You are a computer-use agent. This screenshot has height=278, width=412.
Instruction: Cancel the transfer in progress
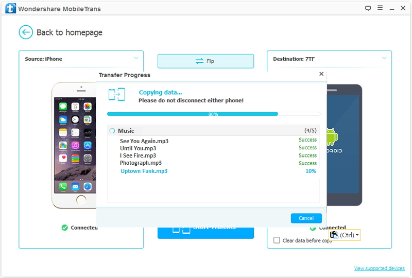click(x=306, y=218)
